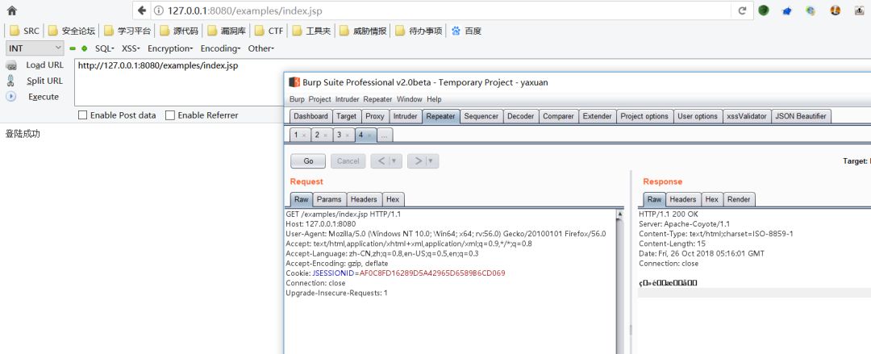Switch to the Proxy tab in Burp

pos(375,116)
